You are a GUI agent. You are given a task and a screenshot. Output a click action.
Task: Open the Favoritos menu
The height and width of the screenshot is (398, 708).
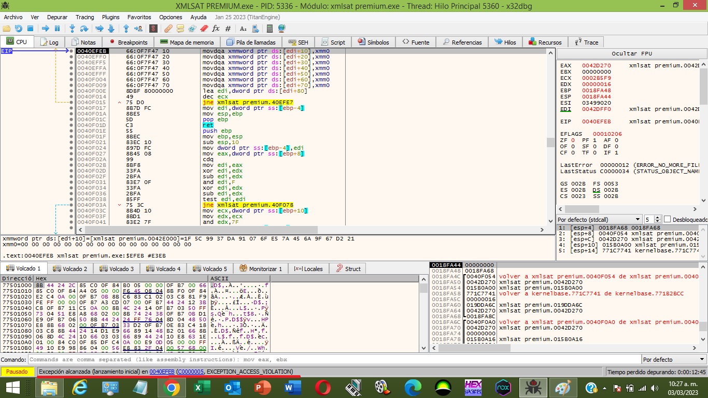click(139, 17)
